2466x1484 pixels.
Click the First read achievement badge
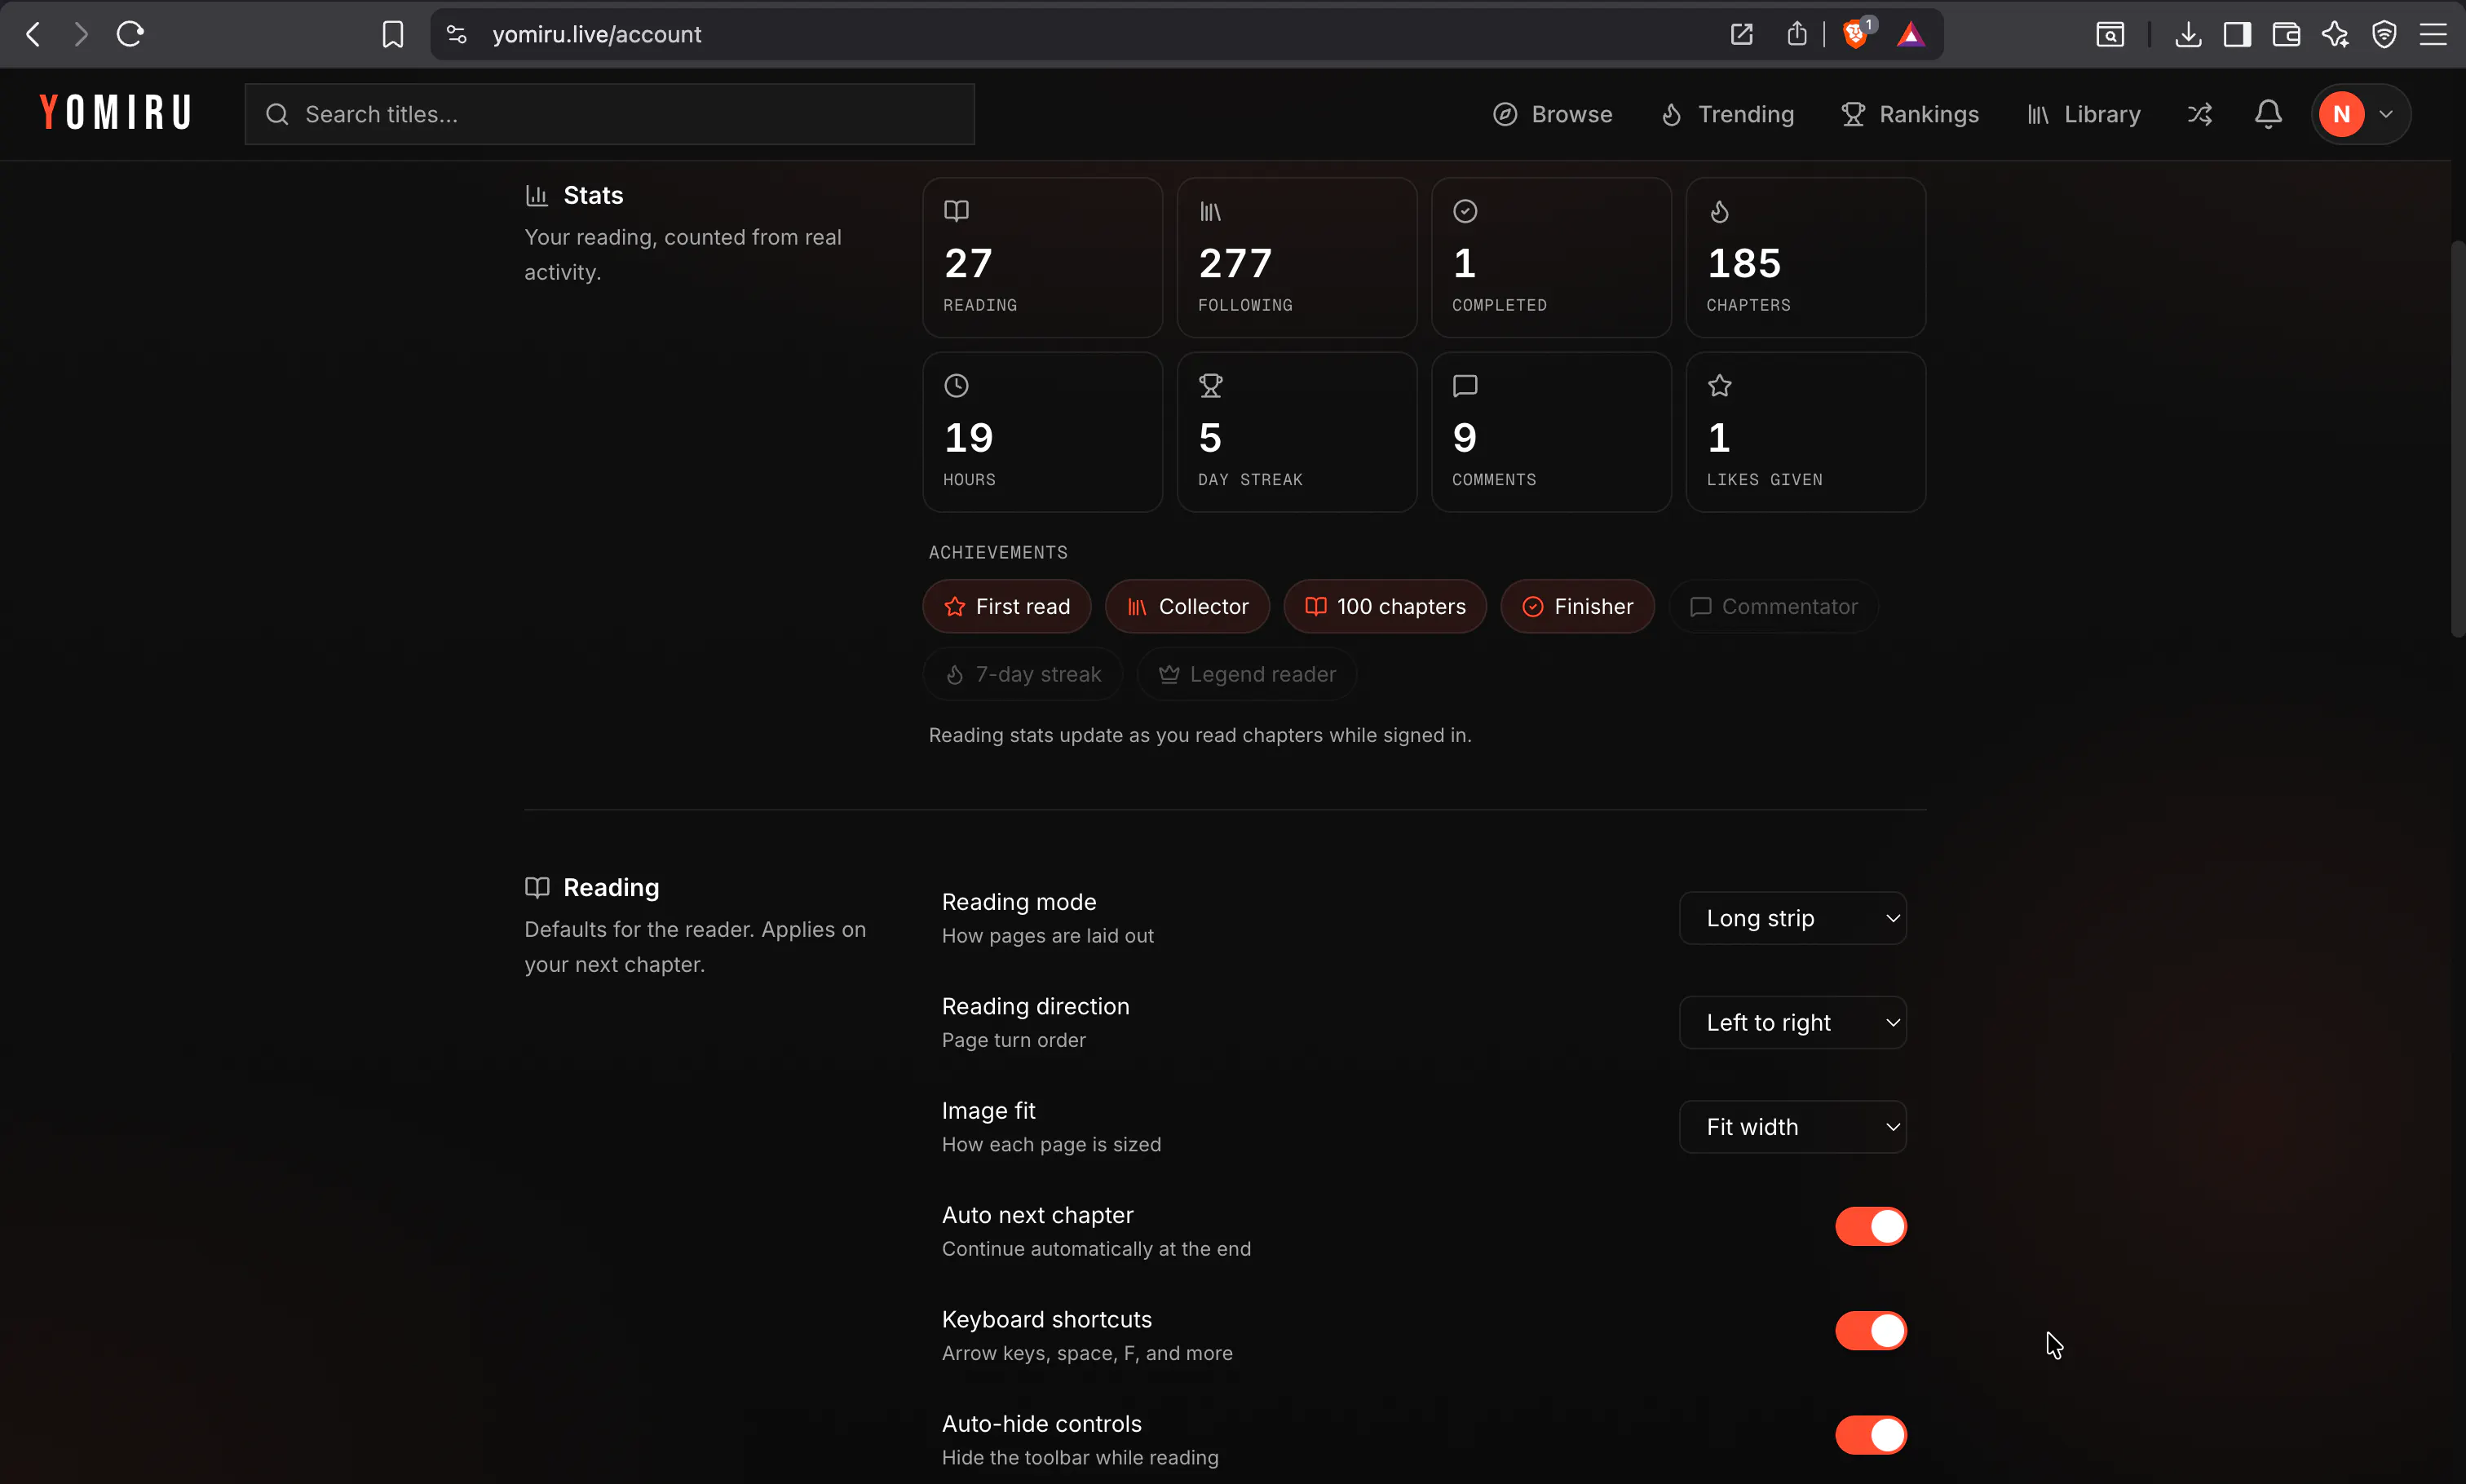click(x=1006, y=606)
